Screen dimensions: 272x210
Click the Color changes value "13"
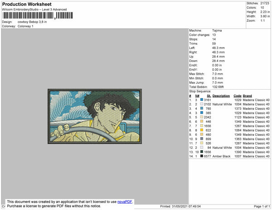click(214, 35)
